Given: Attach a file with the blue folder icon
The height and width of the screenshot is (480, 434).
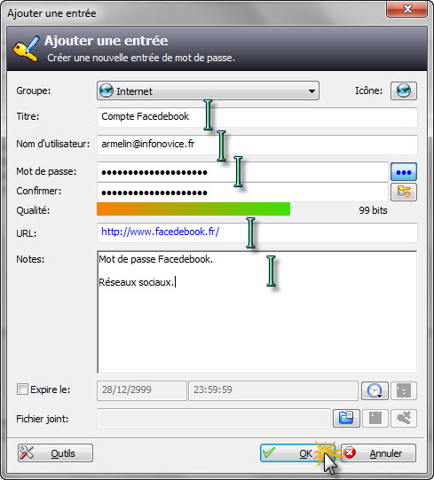Looking at the screenshot, I should pos(346,418).
